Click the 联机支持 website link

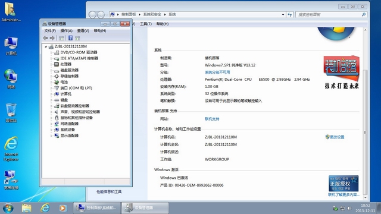tap(212, 119)
